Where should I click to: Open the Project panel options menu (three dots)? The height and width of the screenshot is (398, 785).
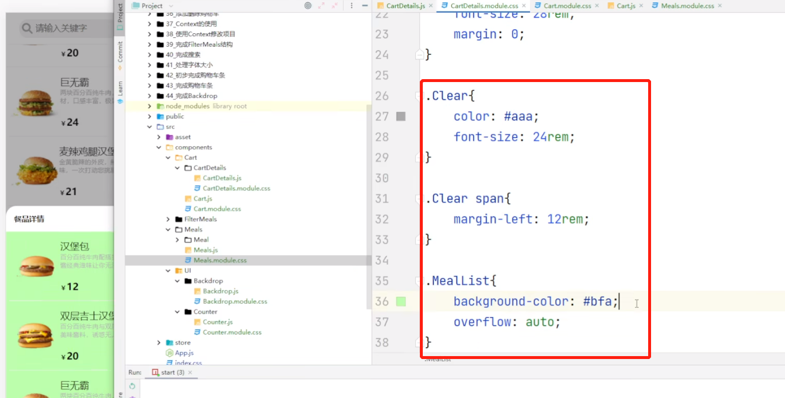click(x=351, y=6)
